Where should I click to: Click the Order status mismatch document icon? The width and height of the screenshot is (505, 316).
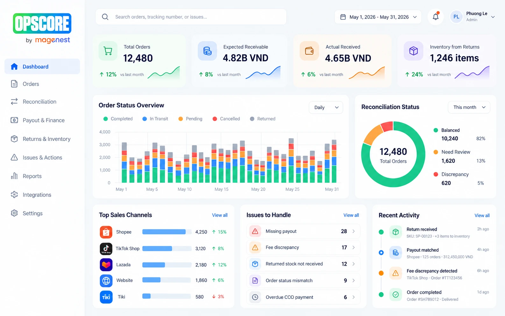tap(255, 281)
